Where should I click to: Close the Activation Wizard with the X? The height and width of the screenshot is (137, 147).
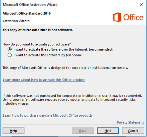tap(142, 4)
